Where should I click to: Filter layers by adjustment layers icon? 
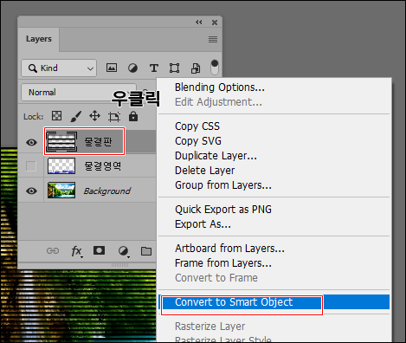tap(132, 68)
